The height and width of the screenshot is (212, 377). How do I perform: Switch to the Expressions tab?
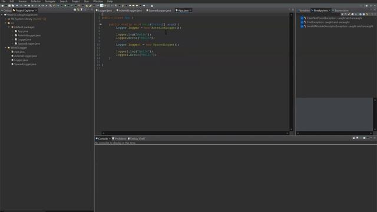click(x=340, y=11)
